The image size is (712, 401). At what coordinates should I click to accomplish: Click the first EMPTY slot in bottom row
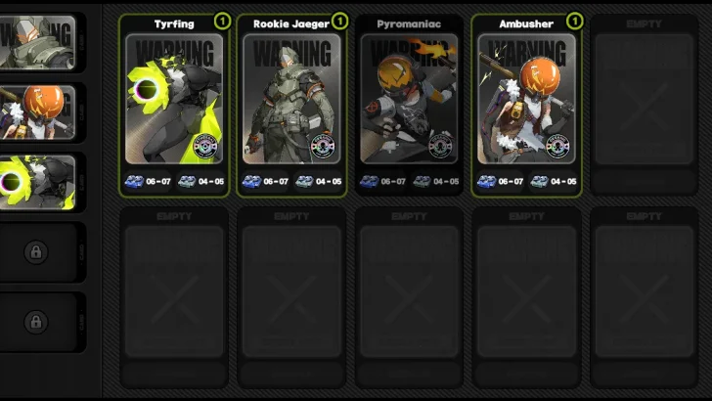(174, 297)
